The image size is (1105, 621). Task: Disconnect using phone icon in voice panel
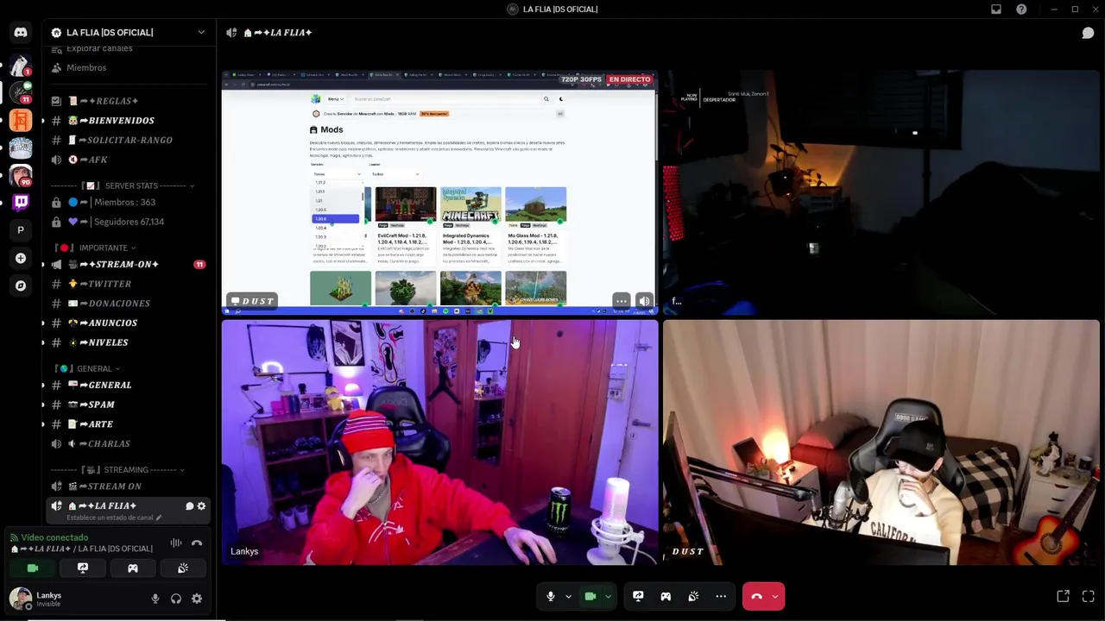[x=197, y=543]
